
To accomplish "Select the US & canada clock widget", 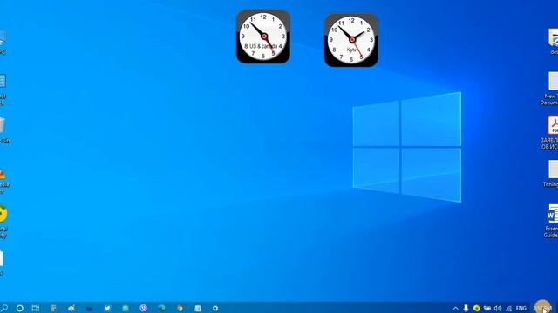I will 263,37.
